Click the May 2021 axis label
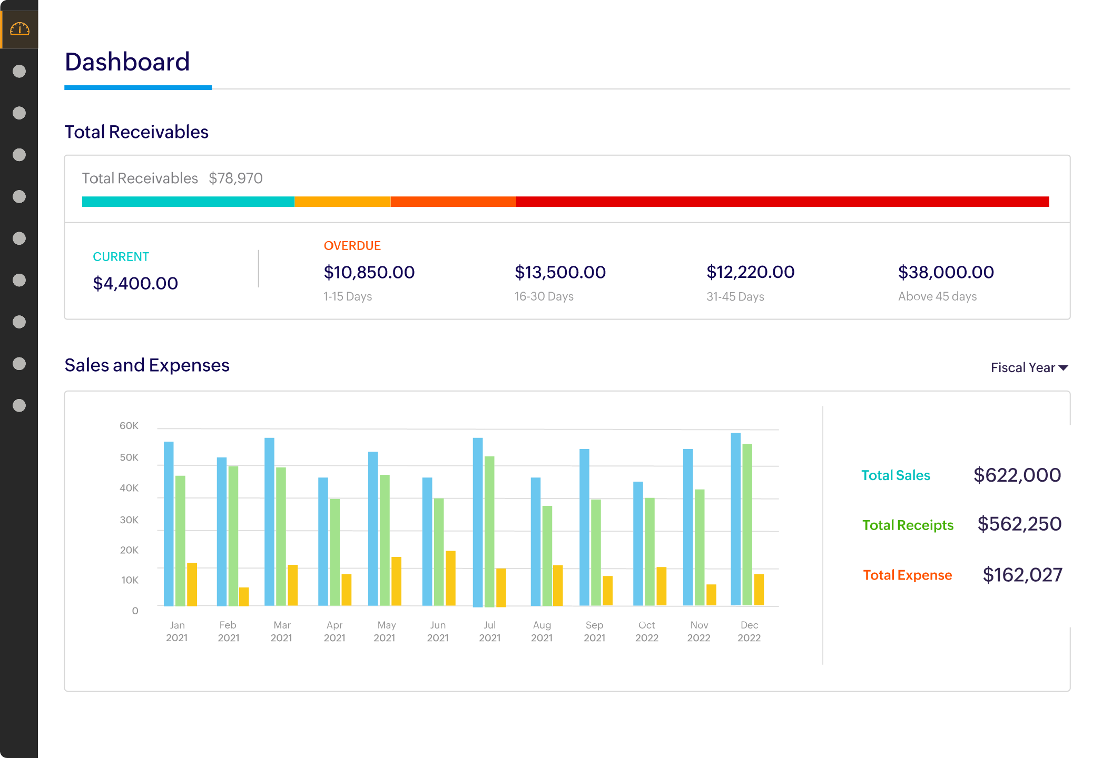This screenshot has height=758, width=1112. (x=386, y=631)
